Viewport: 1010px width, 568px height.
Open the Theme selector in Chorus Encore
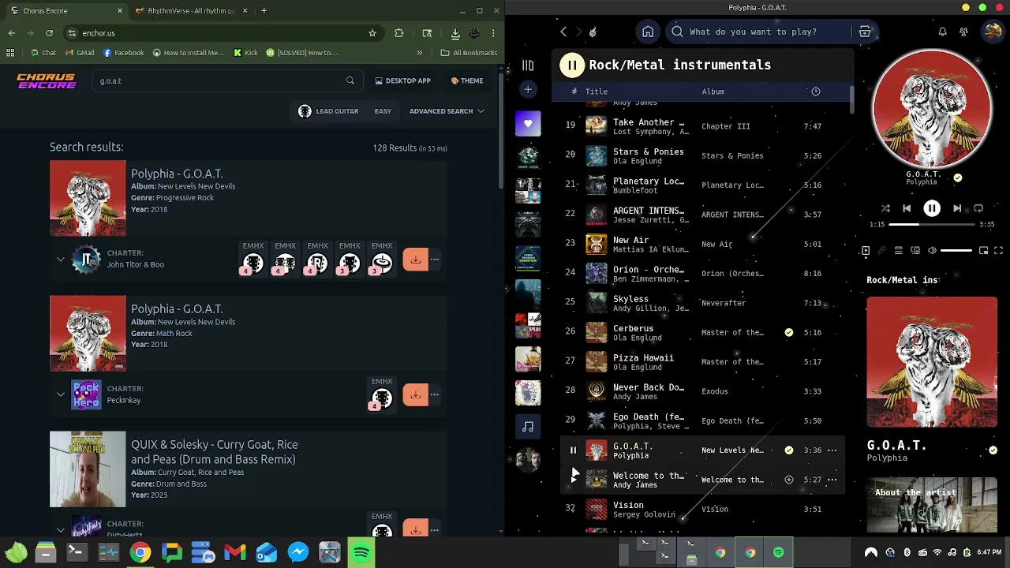467,80
